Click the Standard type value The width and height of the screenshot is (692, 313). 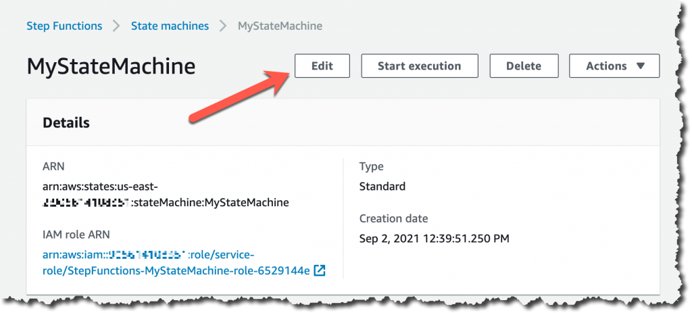(x=382, y=187)
